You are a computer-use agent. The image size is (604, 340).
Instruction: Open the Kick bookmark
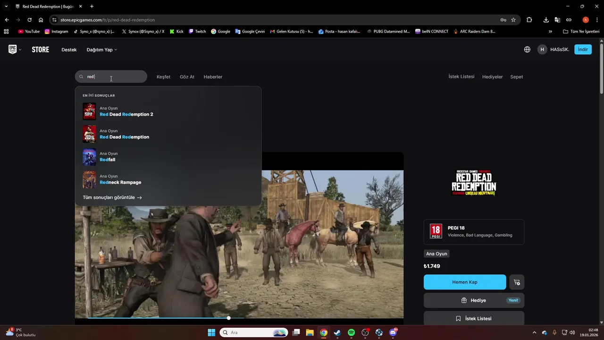click(x=176, y=32)
